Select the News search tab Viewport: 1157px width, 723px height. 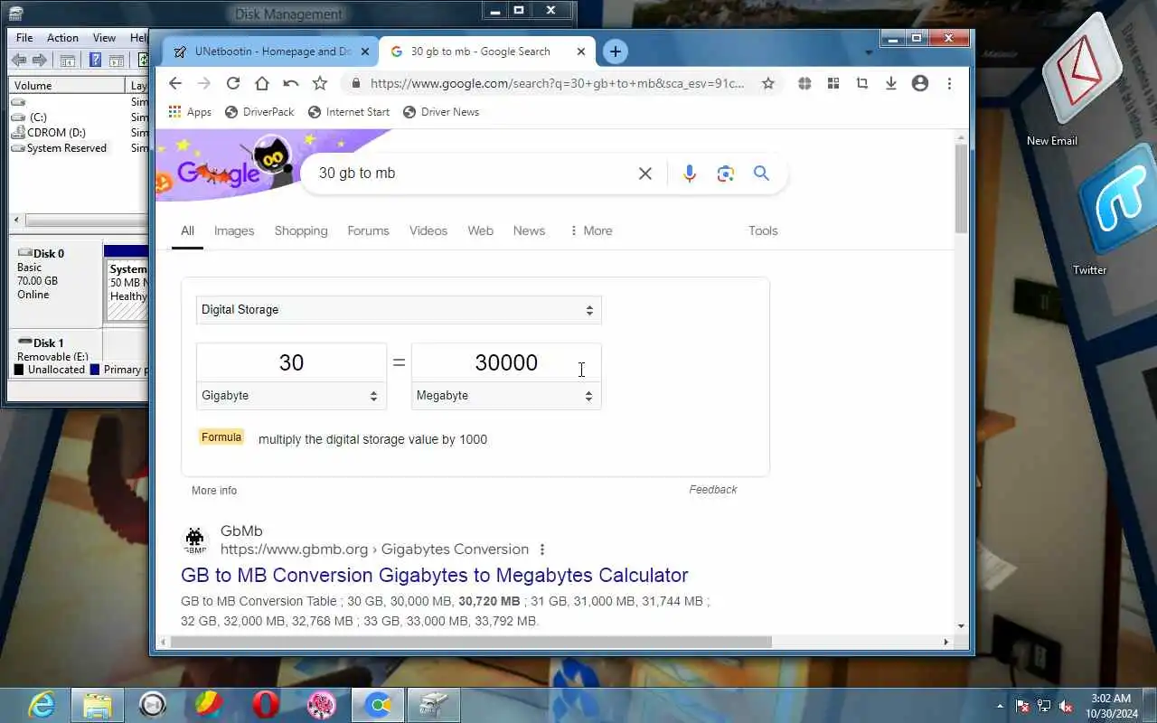point(529,230)
